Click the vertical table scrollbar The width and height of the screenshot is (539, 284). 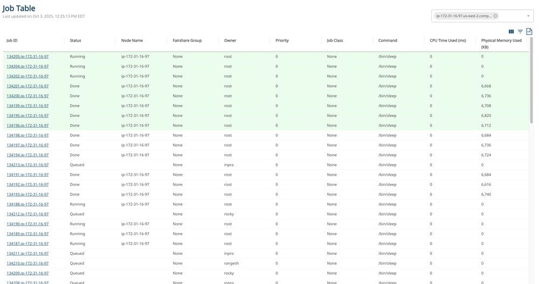(531, 81)
